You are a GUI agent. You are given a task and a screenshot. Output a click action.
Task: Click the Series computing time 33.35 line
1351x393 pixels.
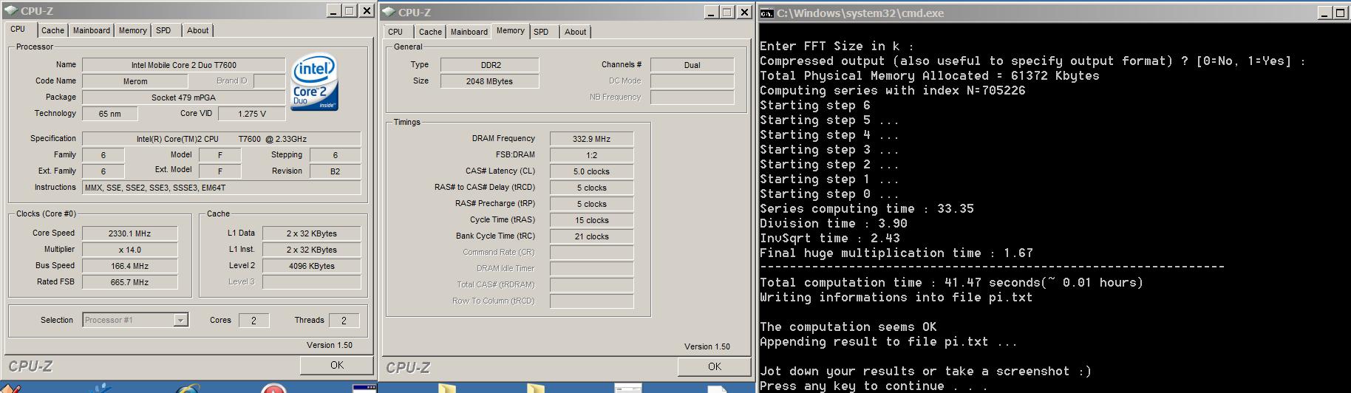point(867,209)
